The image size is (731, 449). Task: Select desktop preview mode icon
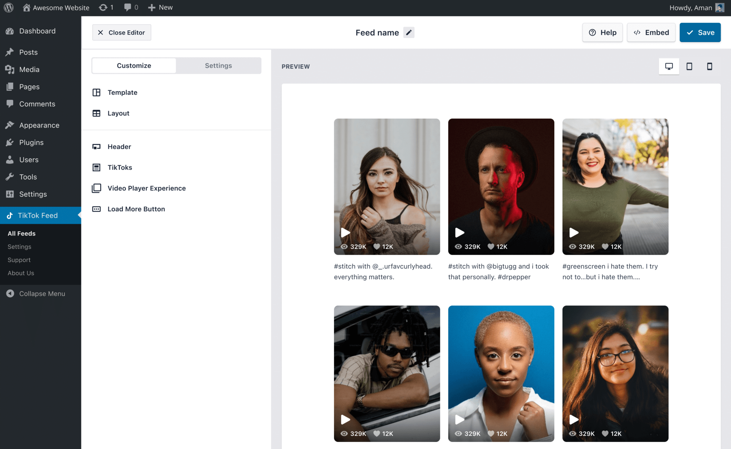click(x=669, y=66)
